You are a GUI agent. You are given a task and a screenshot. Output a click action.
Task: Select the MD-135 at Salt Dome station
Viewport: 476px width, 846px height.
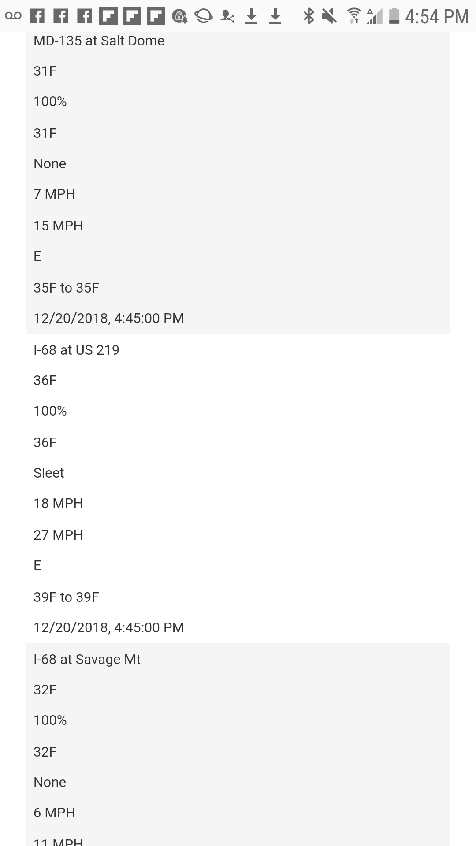(99, 41)
